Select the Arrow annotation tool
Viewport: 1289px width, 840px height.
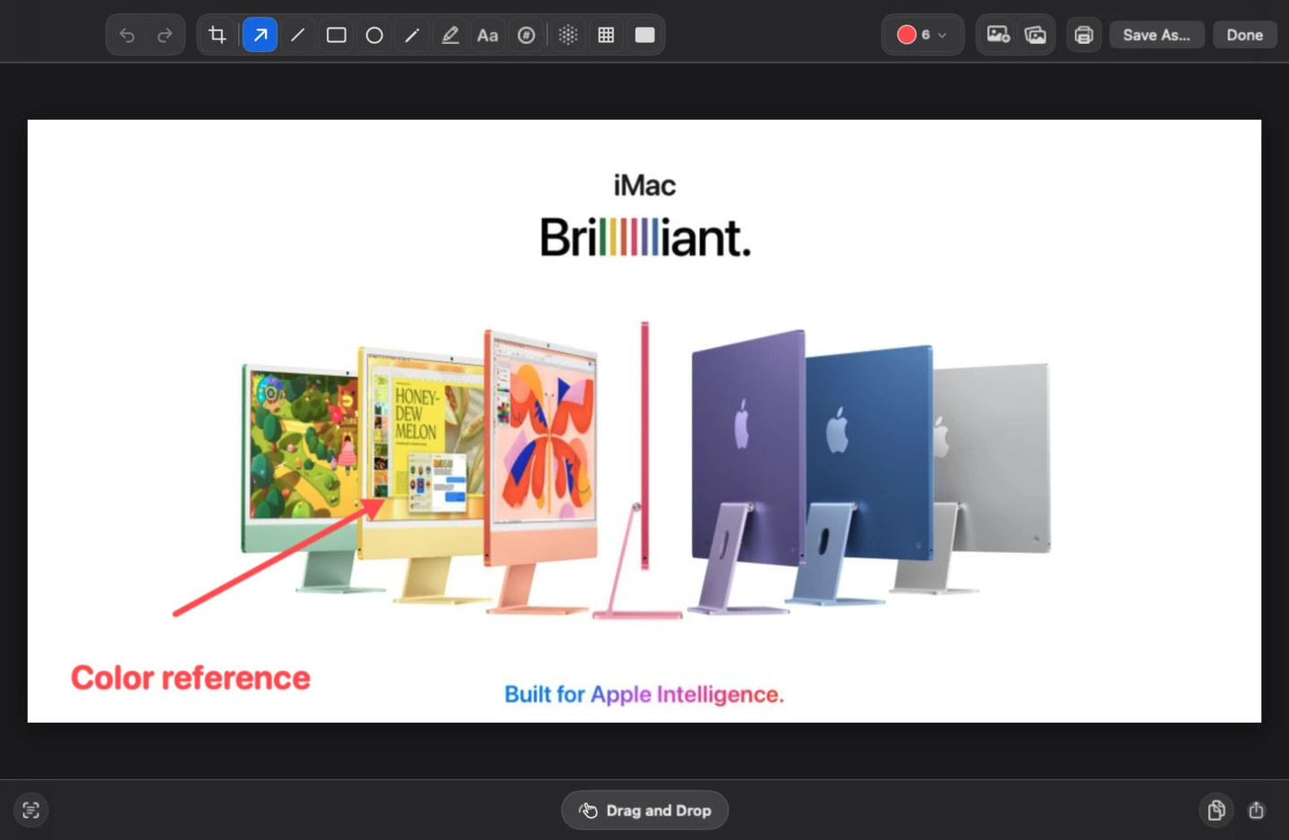click(260, 35)
